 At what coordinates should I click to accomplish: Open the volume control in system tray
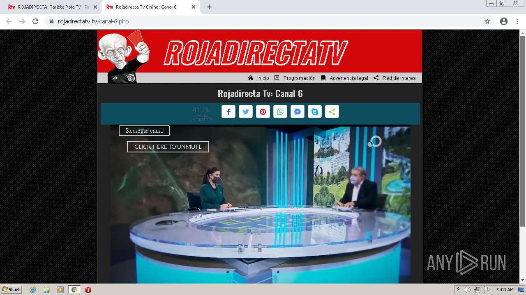click(x=467, y=290)
